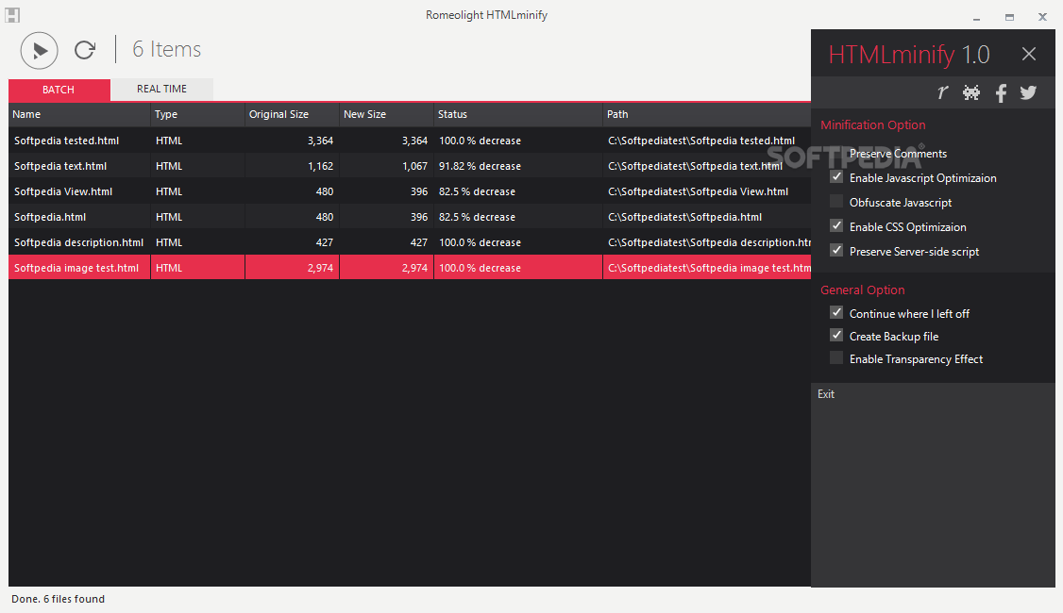This screenshot has height=613, width=1063.
Task: Switch to the REAL TIME tab
Action: tap(161, 89)
